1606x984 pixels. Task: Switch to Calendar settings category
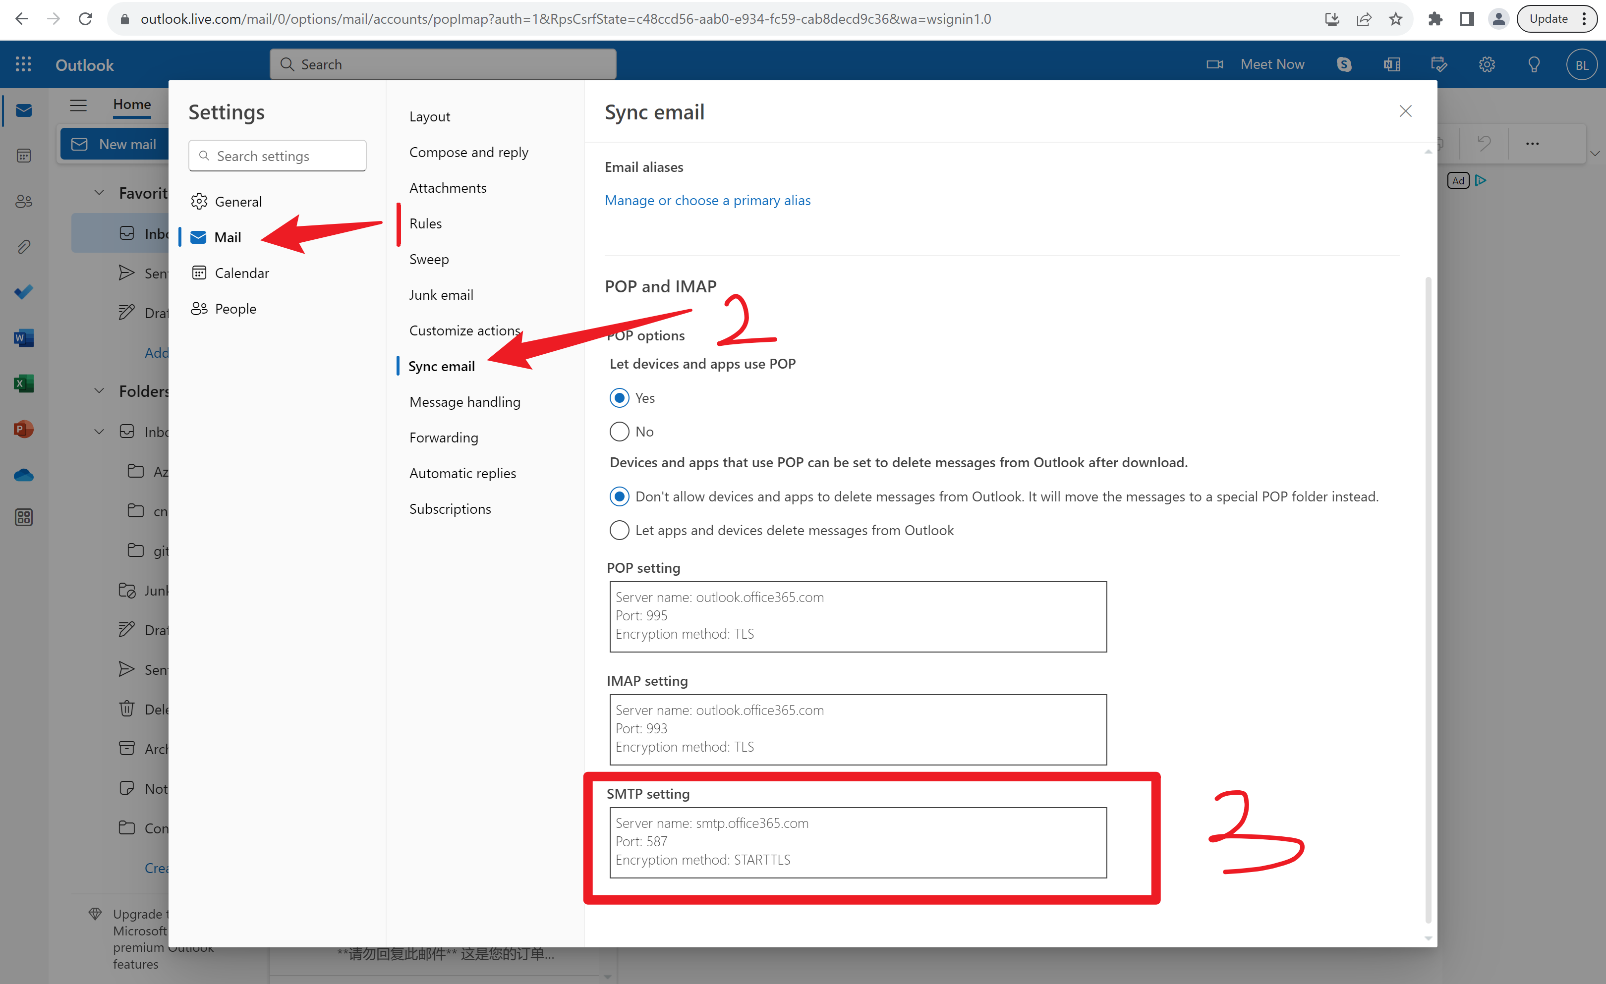coord(241,273)
